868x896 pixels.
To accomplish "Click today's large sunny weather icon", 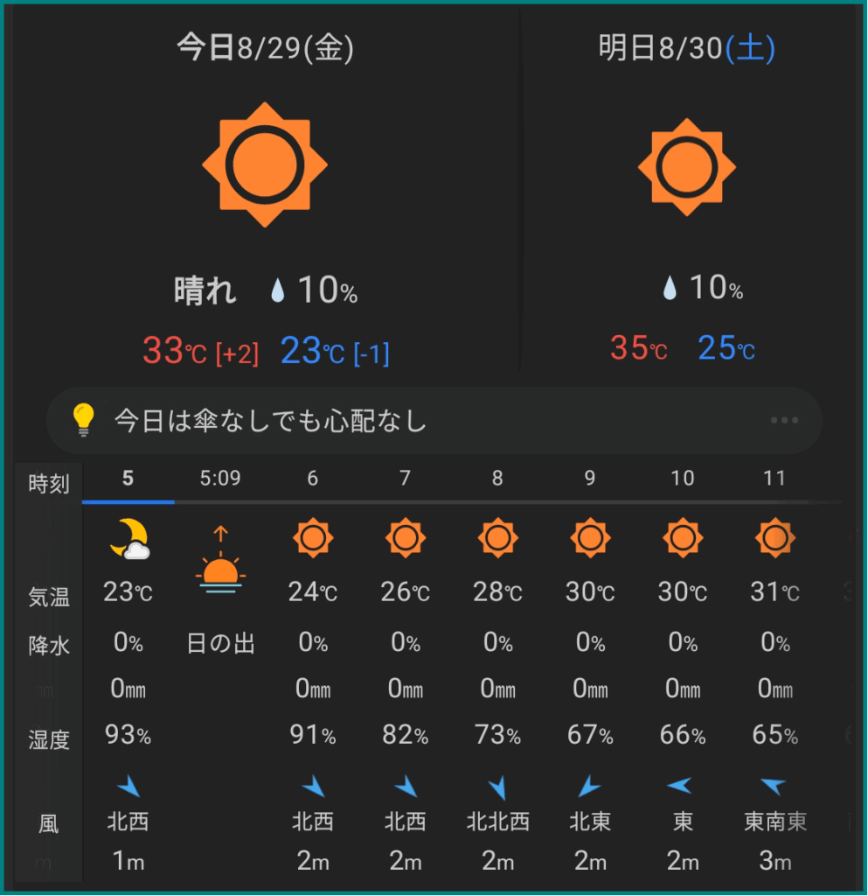I will pos(264,164).
